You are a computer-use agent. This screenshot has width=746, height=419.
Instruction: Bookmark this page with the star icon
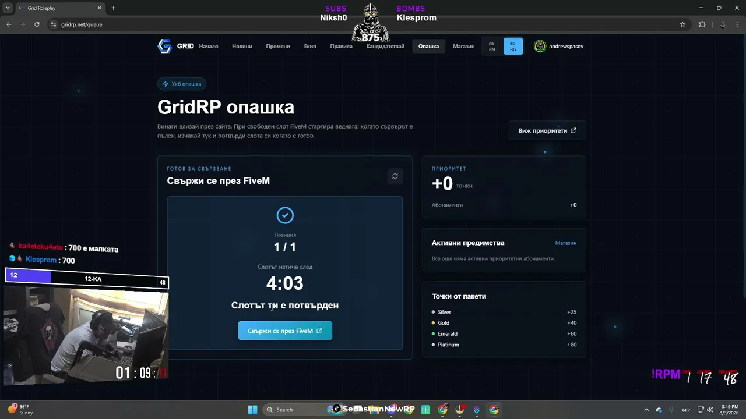click(x=682, y=24)
